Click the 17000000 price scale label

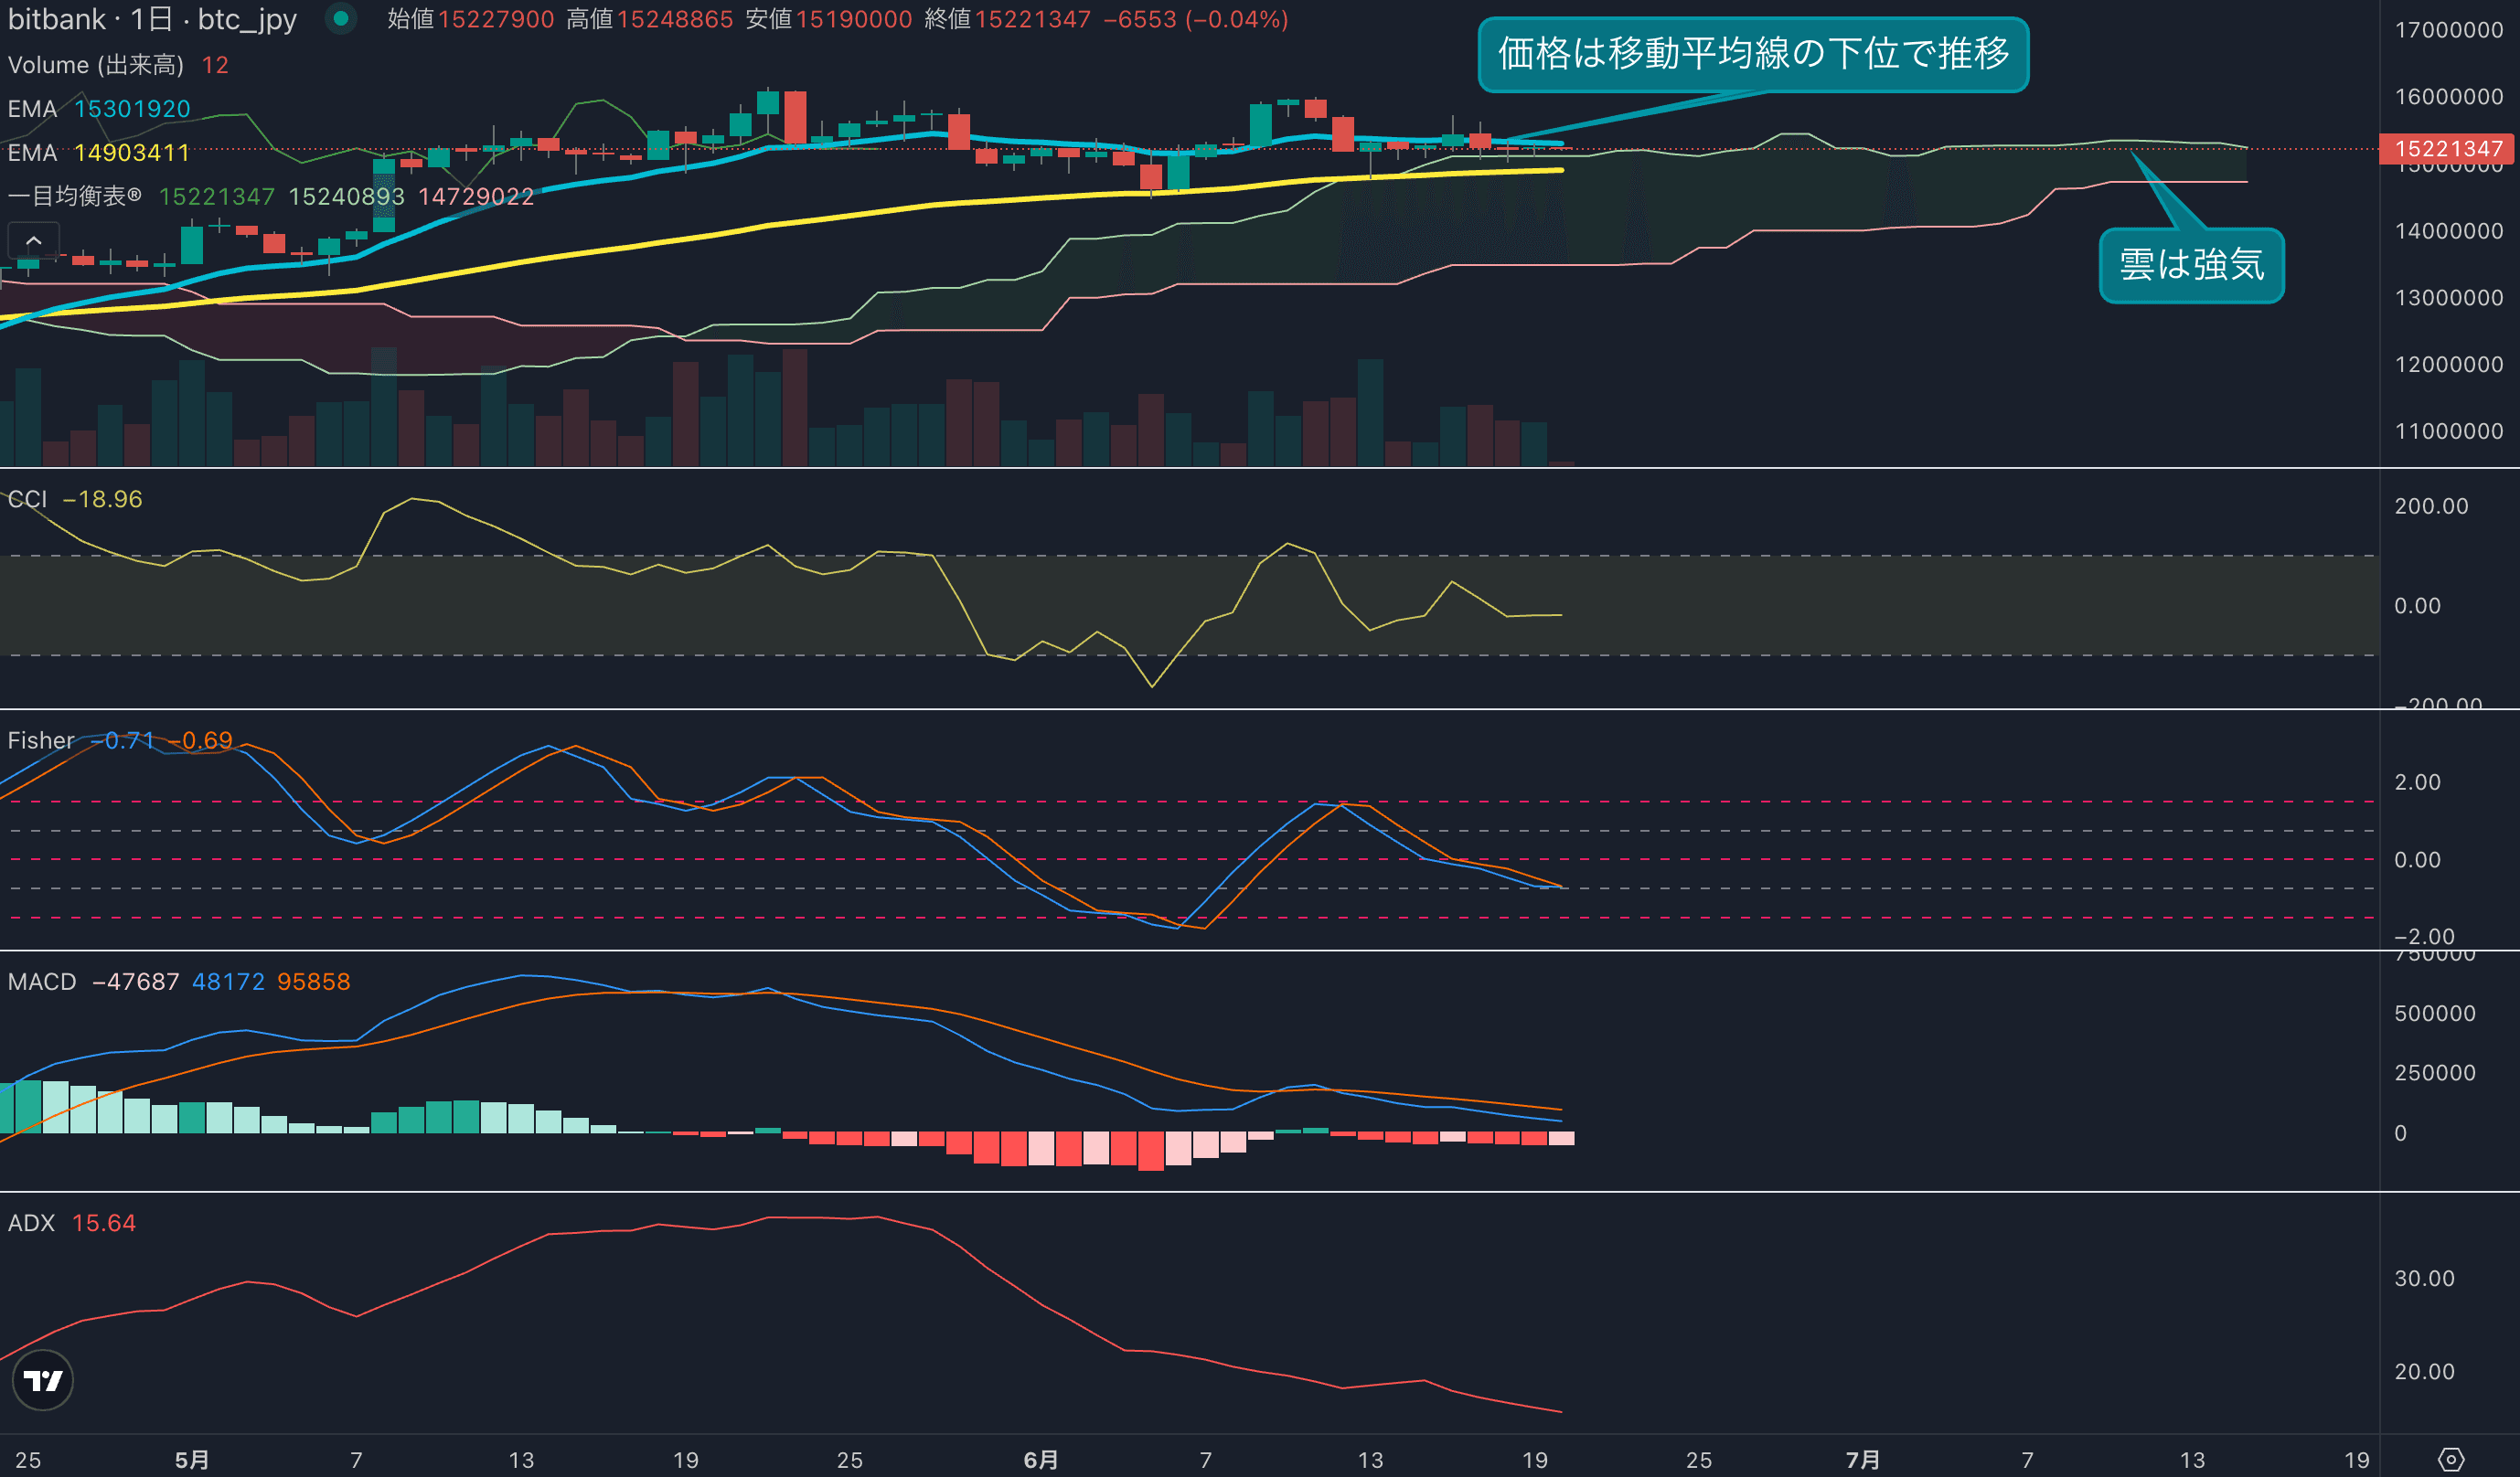coord(2448,30)
